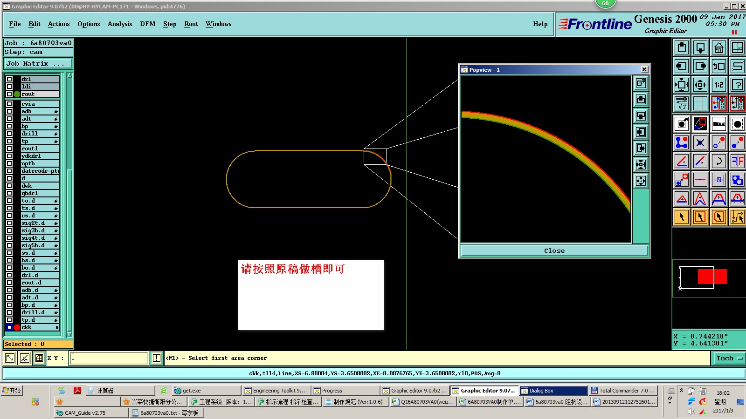The width and height of the screenshot is (746, 419).
Task: Enable the checkbox beside cvia layer
Action: (x=9, y=104)
